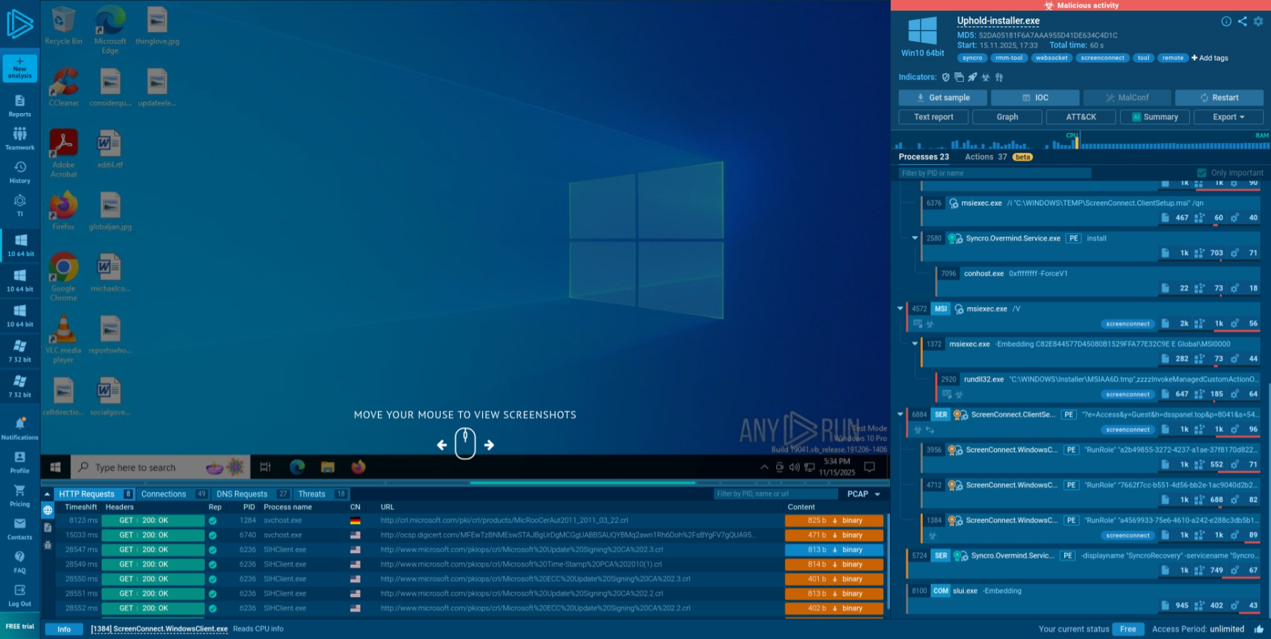Show the next screenshot with right arrow
Image resolution: width=1271 pixels, height=639 pixels.
click(489, 445)
